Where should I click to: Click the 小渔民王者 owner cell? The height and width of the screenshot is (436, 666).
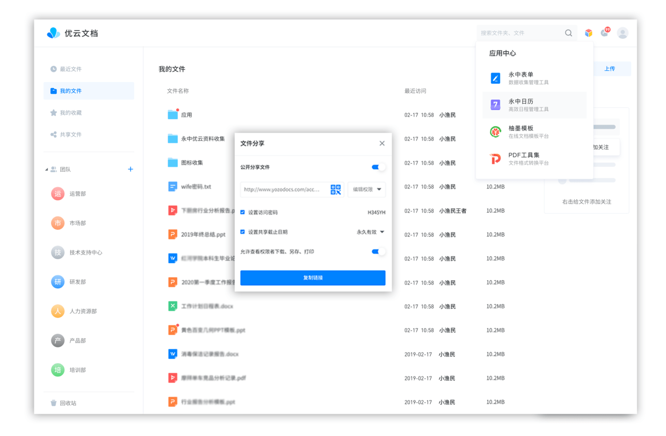point(453,210)
